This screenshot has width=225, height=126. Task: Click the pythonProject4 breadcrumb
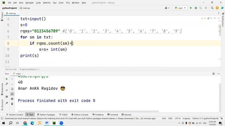click(x=9, y=8)
